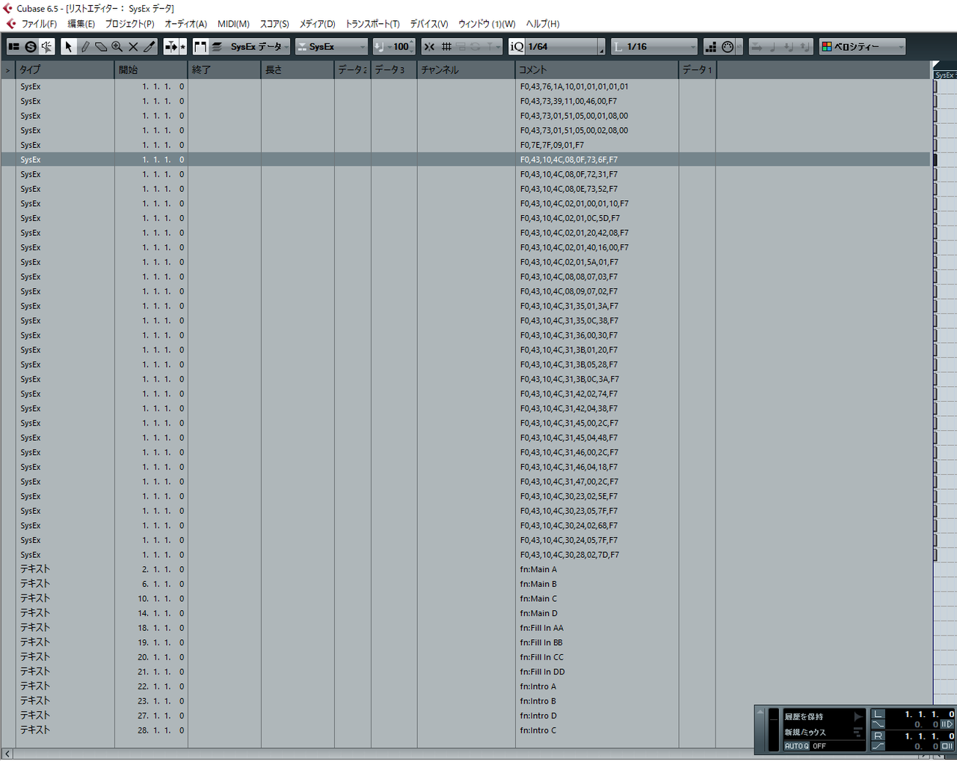Click the edit active part layers icon
Image resolution: width=957 pixels, height=761 pixels.
217,46
